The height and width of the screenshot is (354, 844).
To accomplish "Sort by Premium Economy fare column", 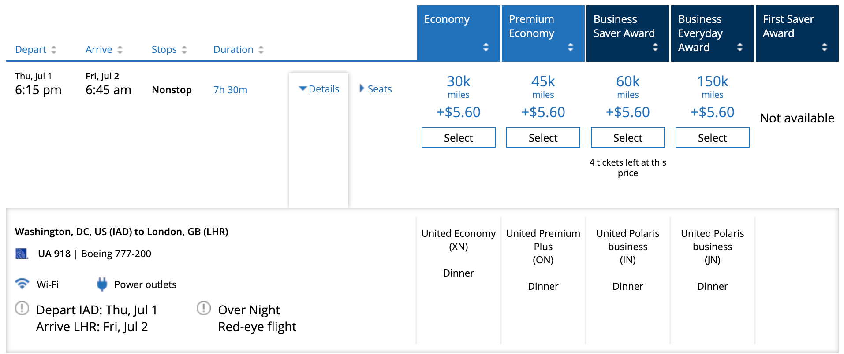I will point(570,47).
